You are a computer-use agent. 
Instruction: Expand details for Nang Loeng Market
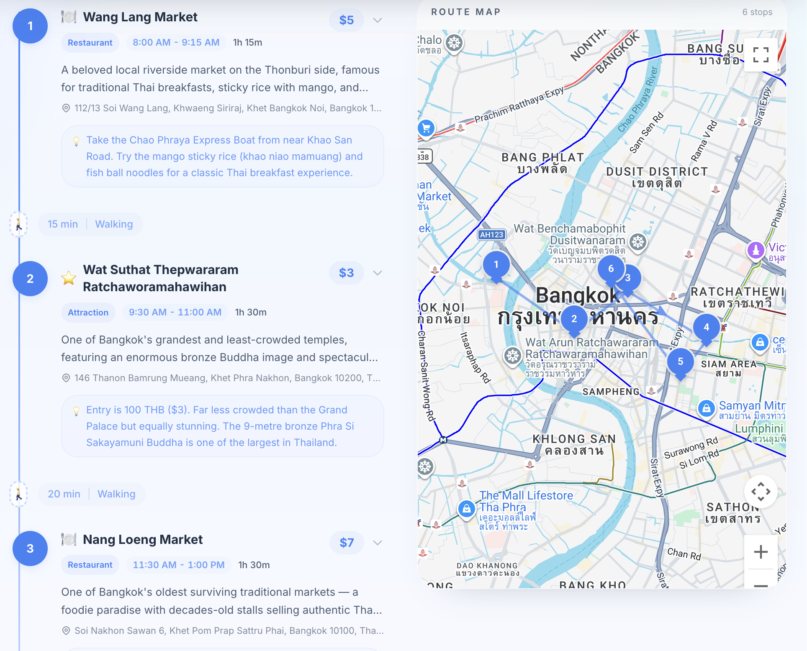click(378, 543)
